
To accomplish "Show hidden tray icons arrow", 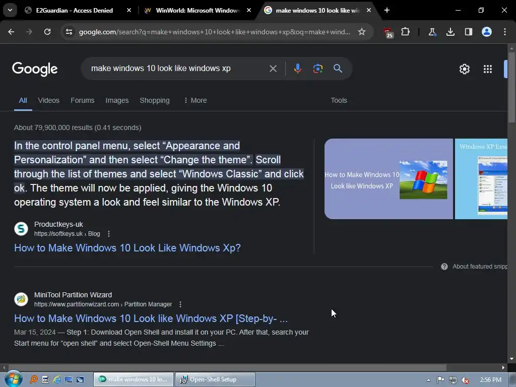I will (x=428, y=380).
